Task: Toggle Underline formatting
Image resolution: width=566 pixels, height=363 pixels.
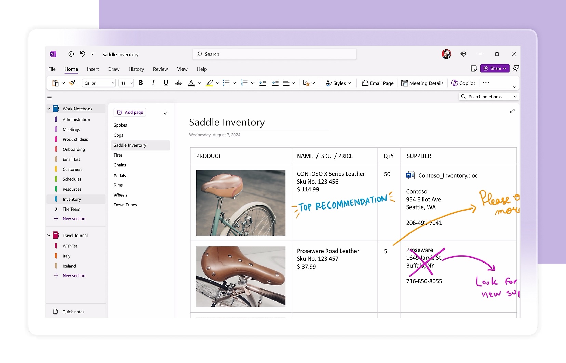Action: tap(166, 83)
